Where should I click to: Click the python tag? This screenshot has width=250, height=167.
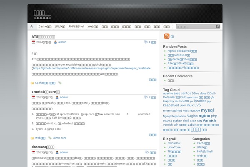point(177,121)
